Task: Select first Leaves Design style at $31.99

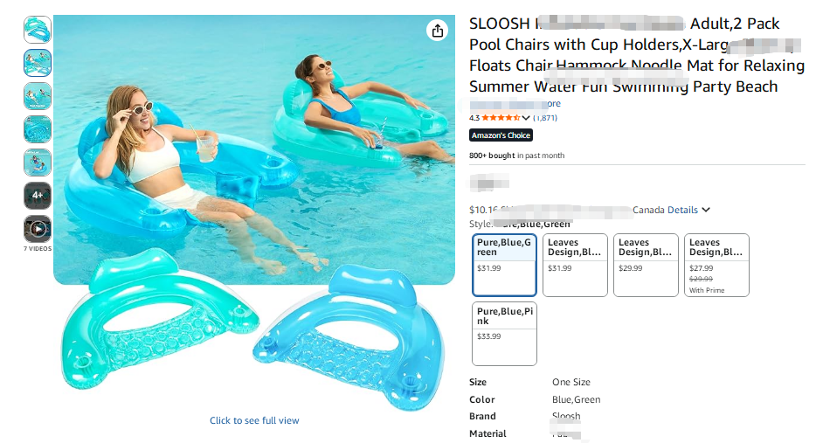Action: click(575, 265)
